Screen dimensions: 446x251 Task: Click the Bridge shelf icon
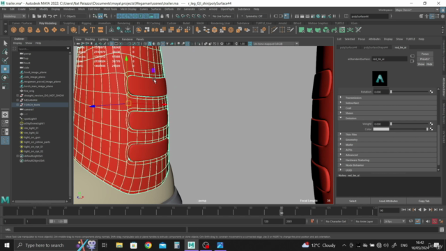pos(206,30)
